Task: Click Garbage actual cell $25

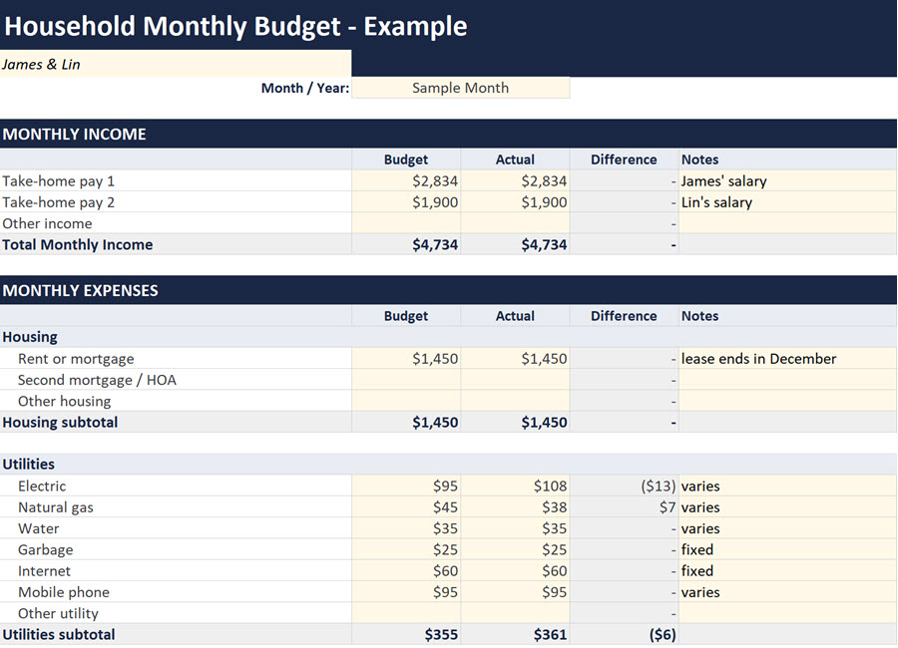Action: pos(515,549)
